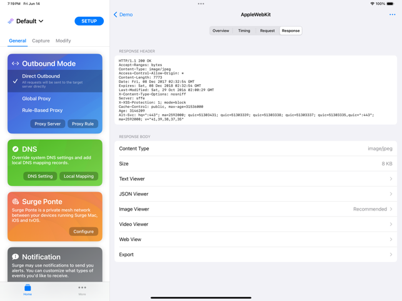Click the Surge Ponte globe icon
This screenshot has width=402, height=301.
point(16,202)
